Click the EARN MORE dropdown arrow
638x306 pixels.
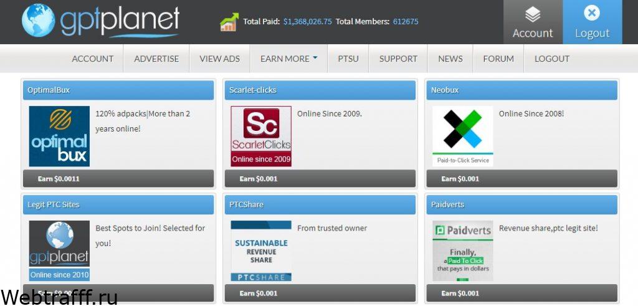tap(315, 58)
